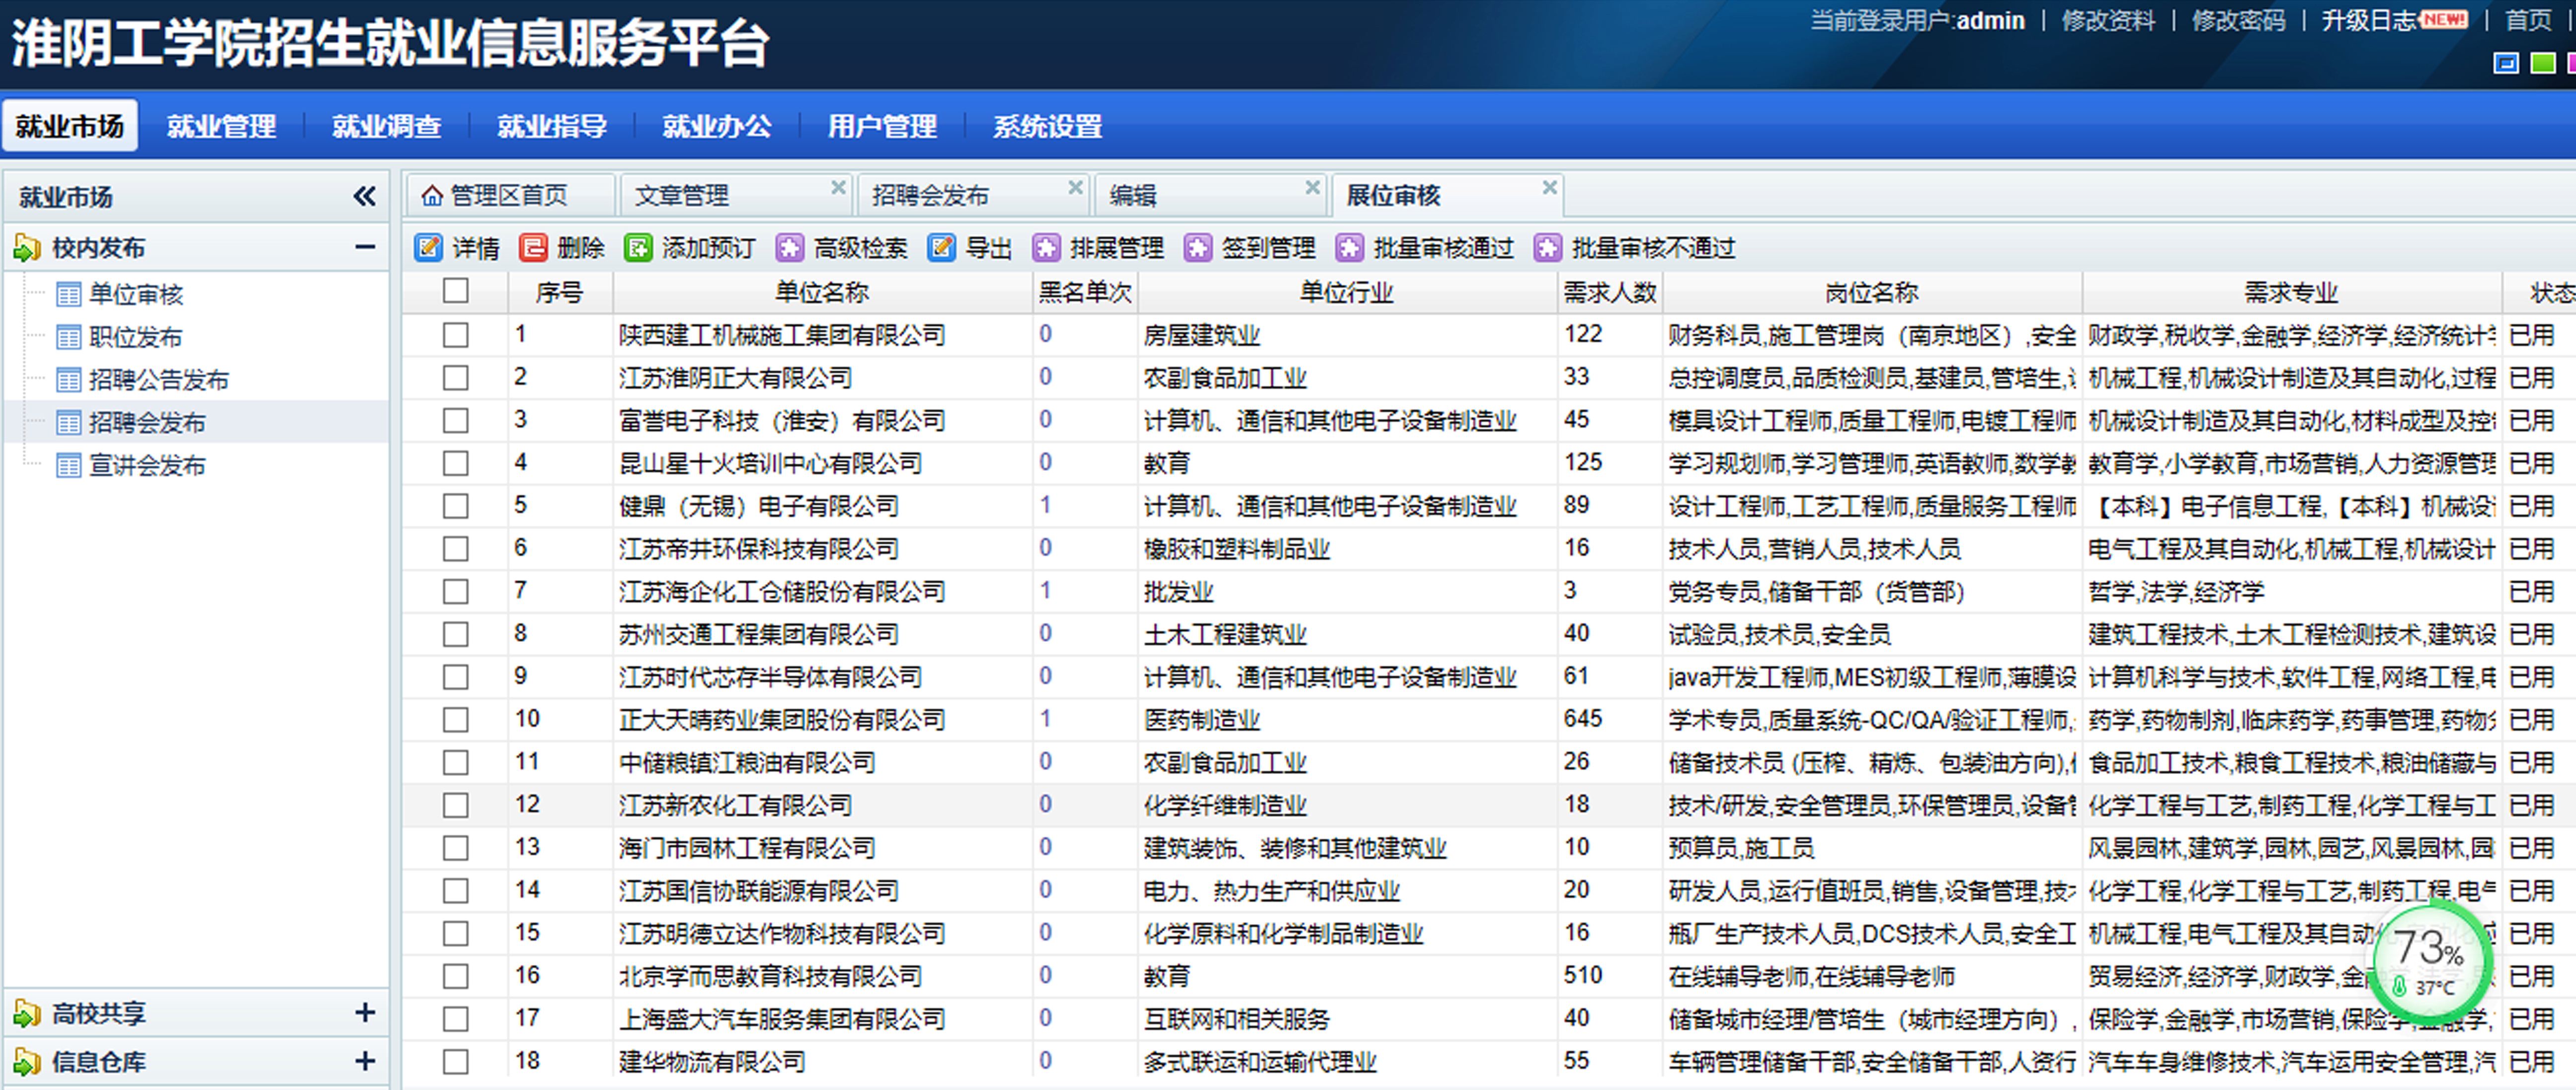The width and height of the screenshot is (2576, 1090).
Task: Expand the 信息仓库 section
Action: 365,1061
